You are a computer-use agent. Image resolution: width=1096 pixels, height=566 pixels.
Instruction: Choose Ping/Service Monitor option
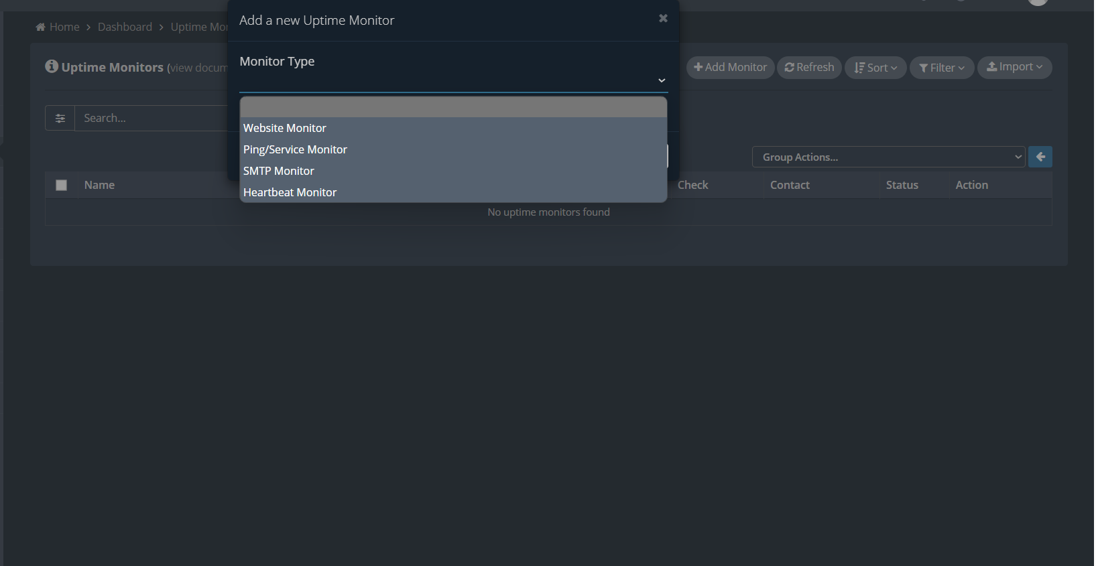coord(453,149)
